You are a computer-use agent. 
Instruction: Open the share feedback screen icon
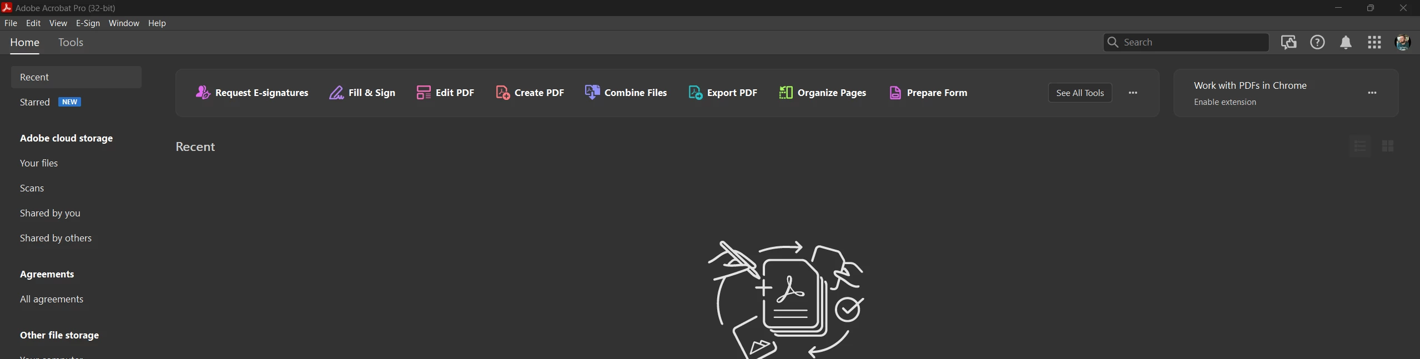point(1288,42)
